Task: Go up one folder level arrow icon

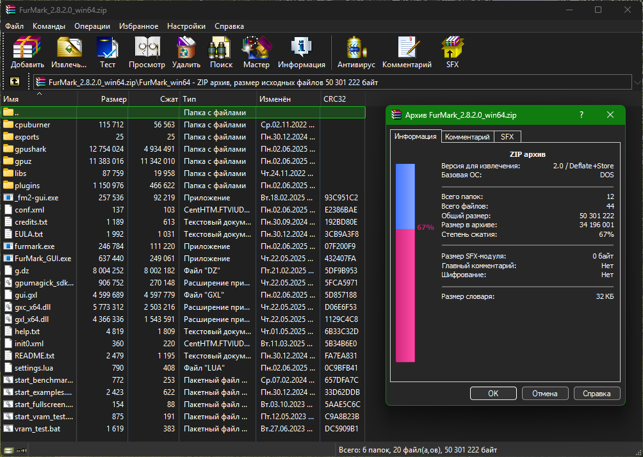Action: click(x=15, y=81)
